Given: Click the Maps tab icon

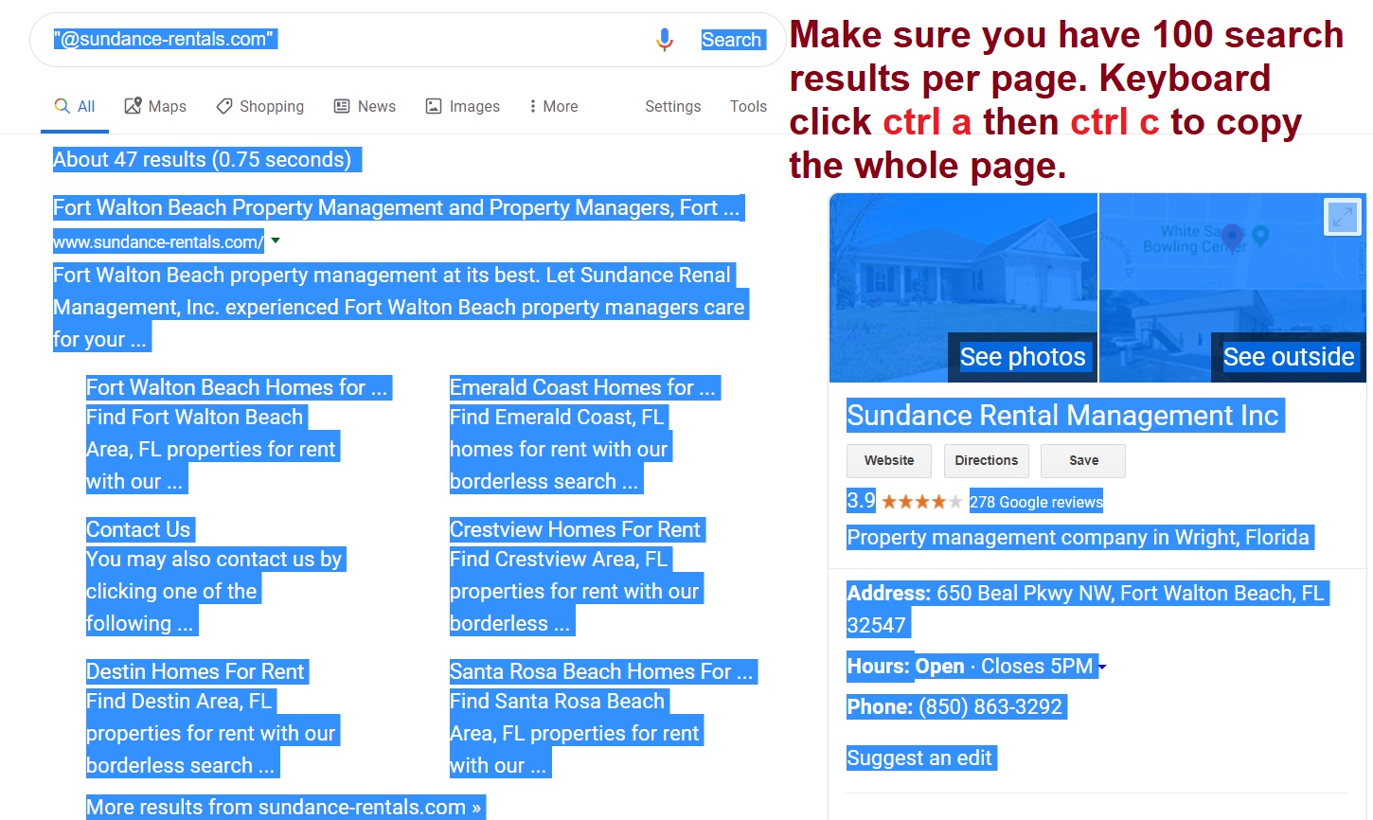Looking at the screenshot, I should (x=134, y=106).
